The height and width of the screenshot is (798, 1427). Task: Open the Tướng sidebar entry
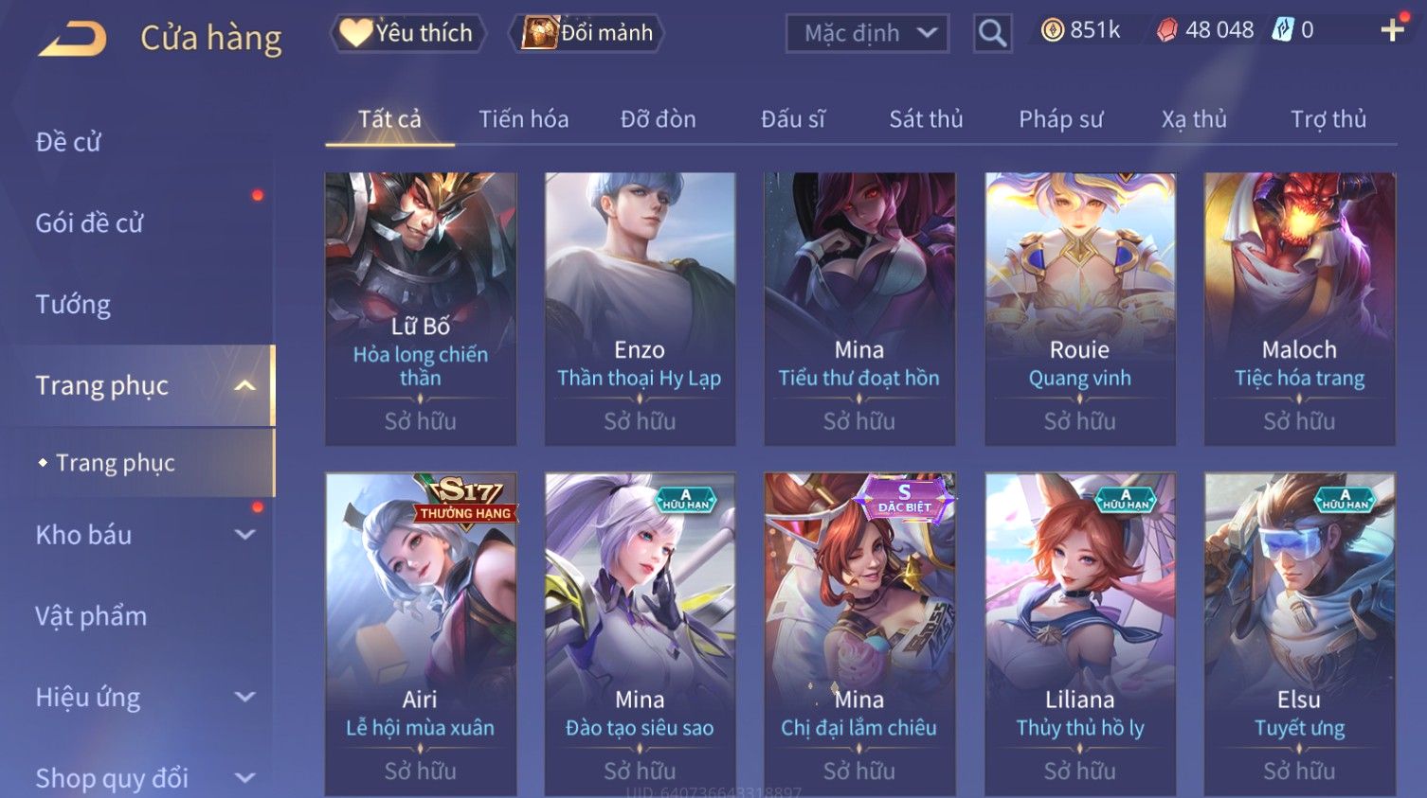73,305
